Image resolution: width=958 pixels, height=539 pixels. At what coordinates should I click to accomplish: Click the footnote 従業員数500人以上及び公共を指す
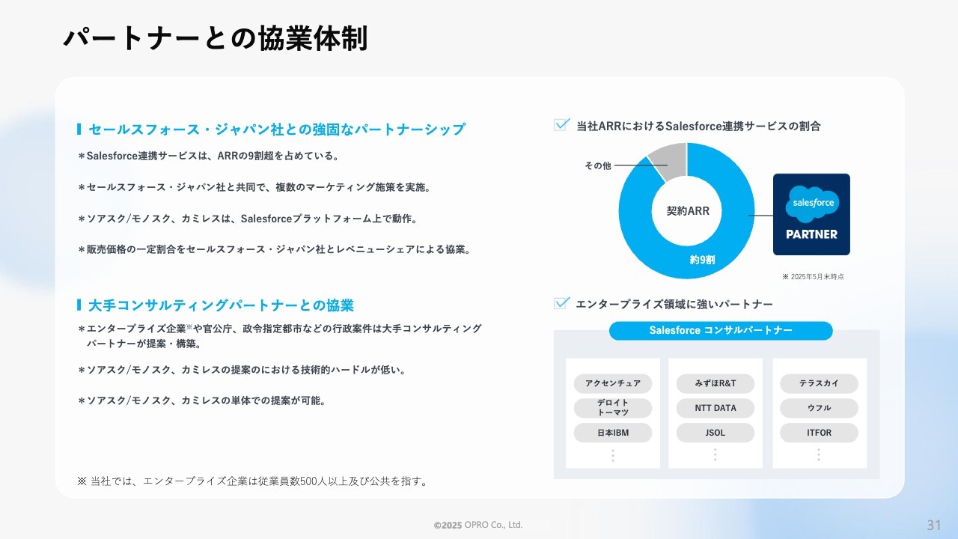[x=252, y=481]
